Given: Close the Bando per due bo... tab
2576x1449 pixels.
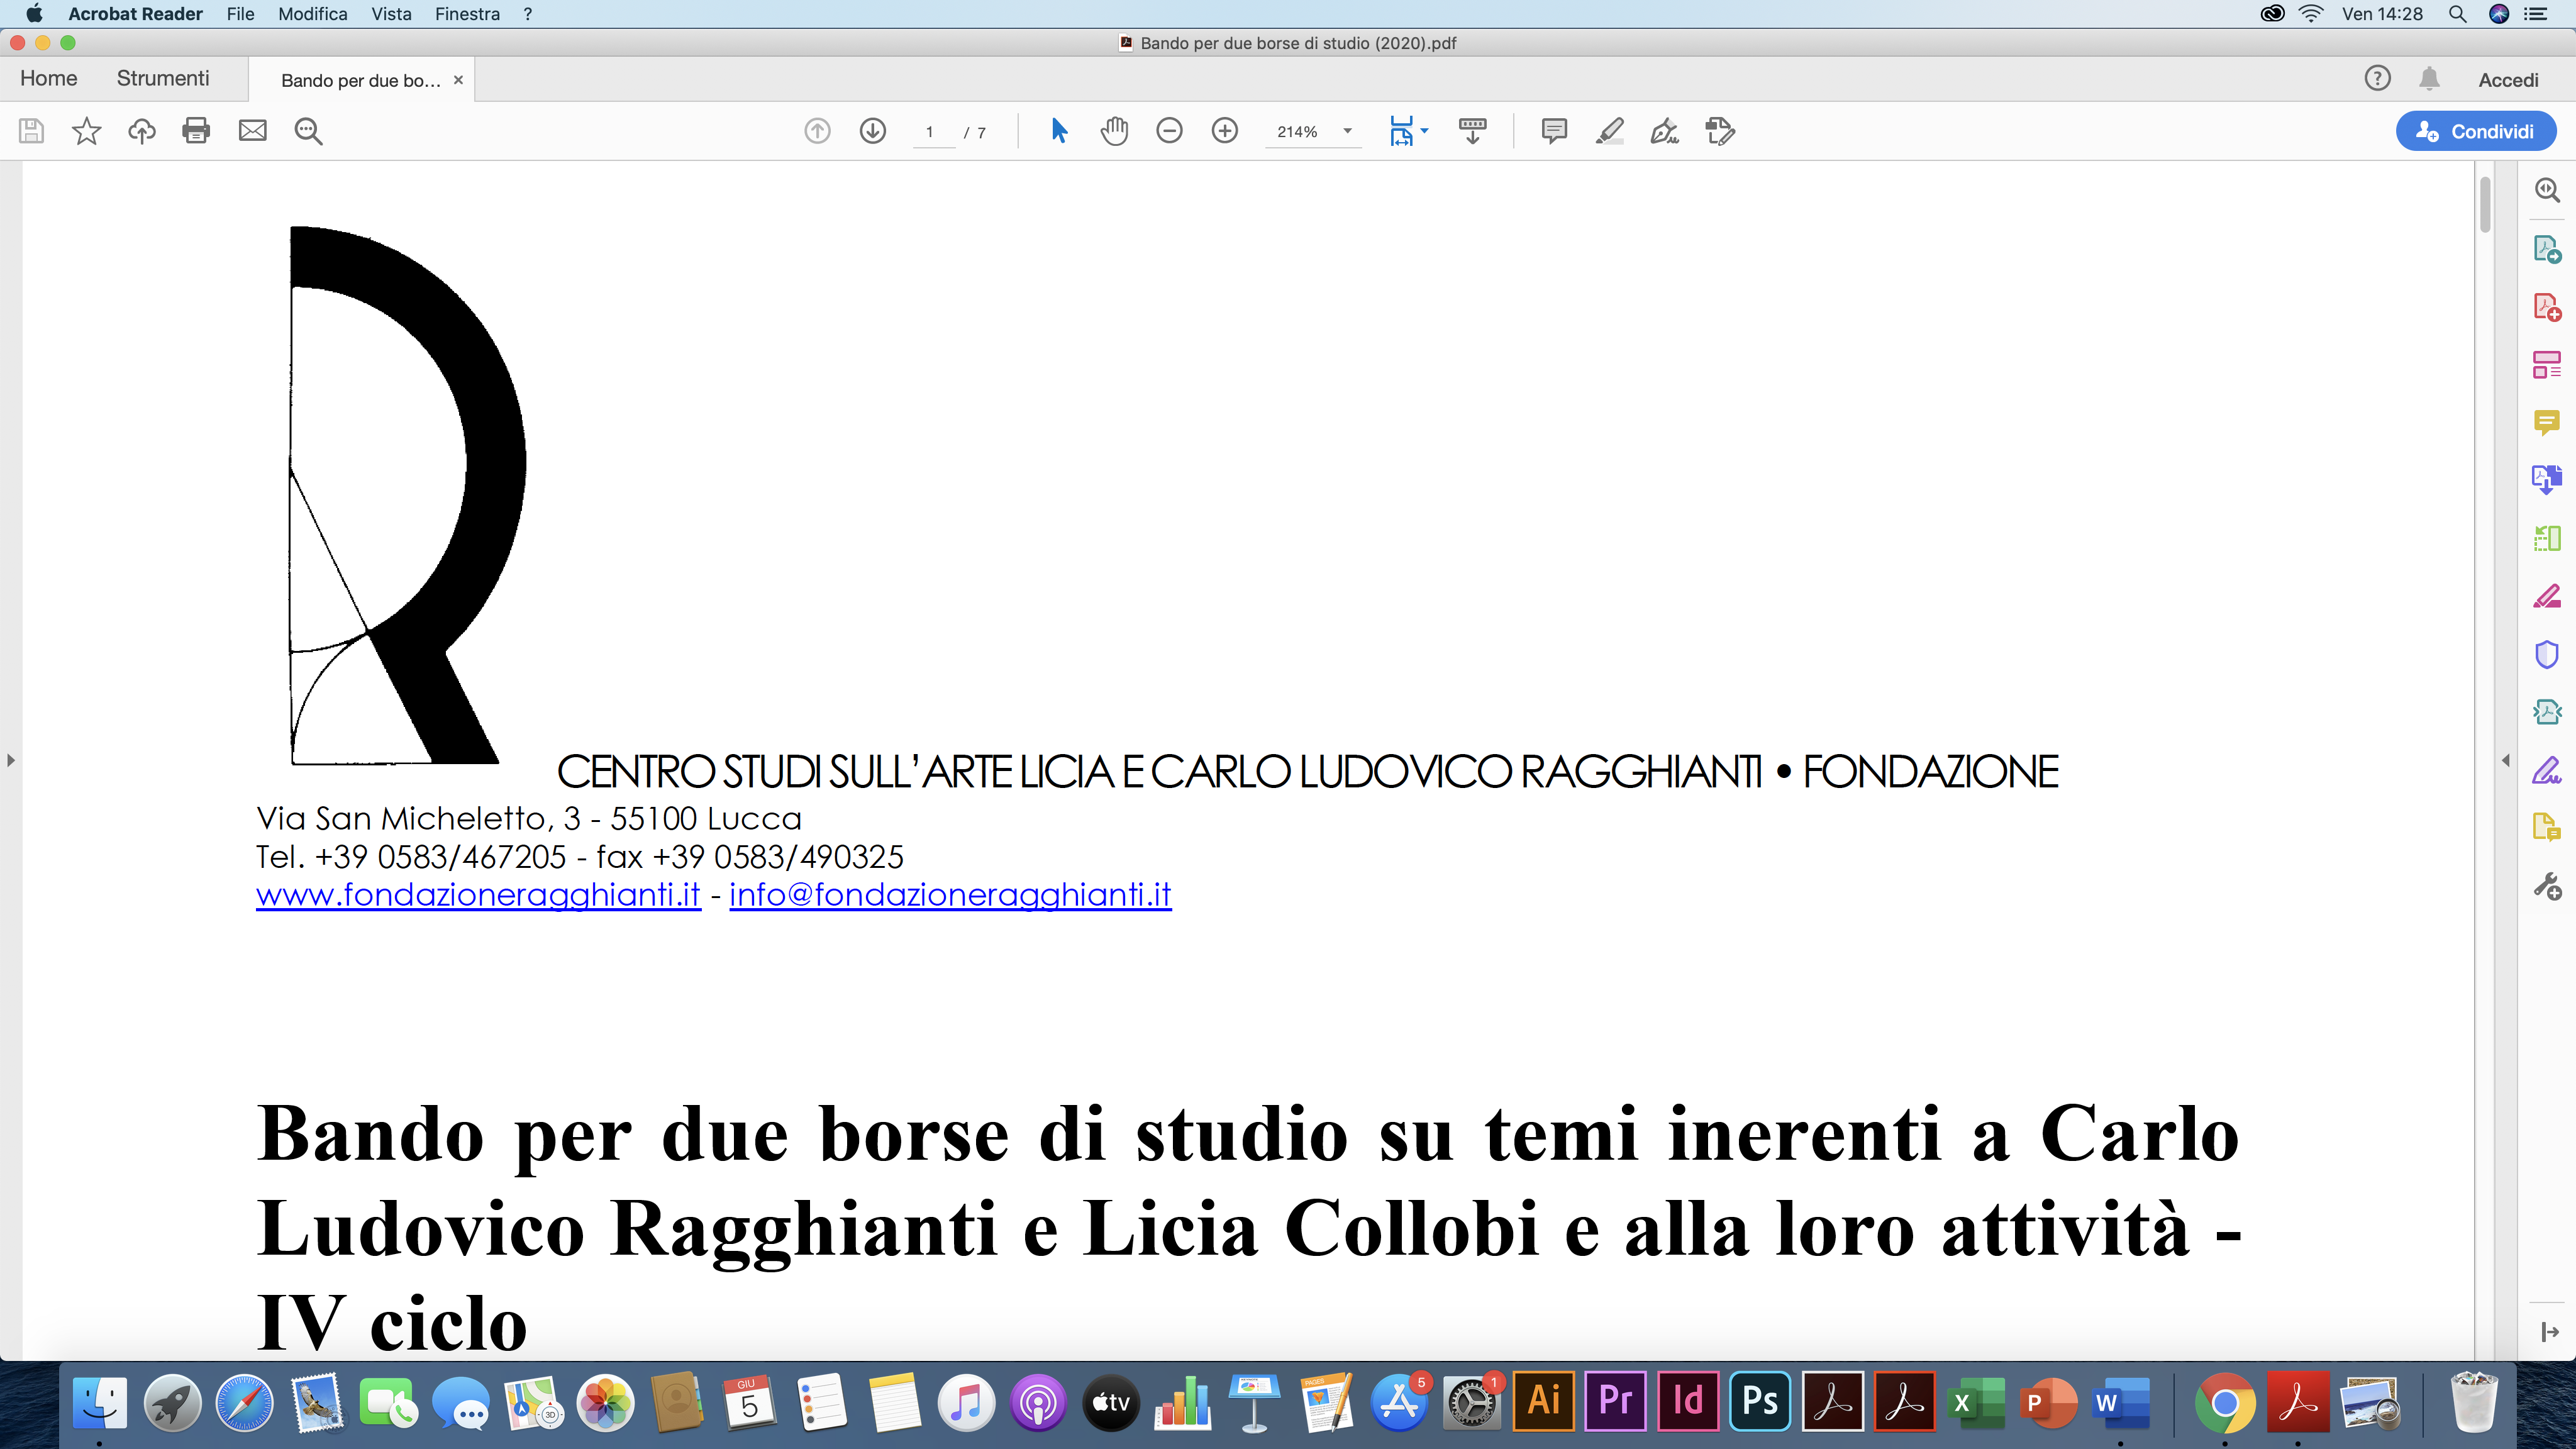Looking at the screenshot, I should 458,80.
